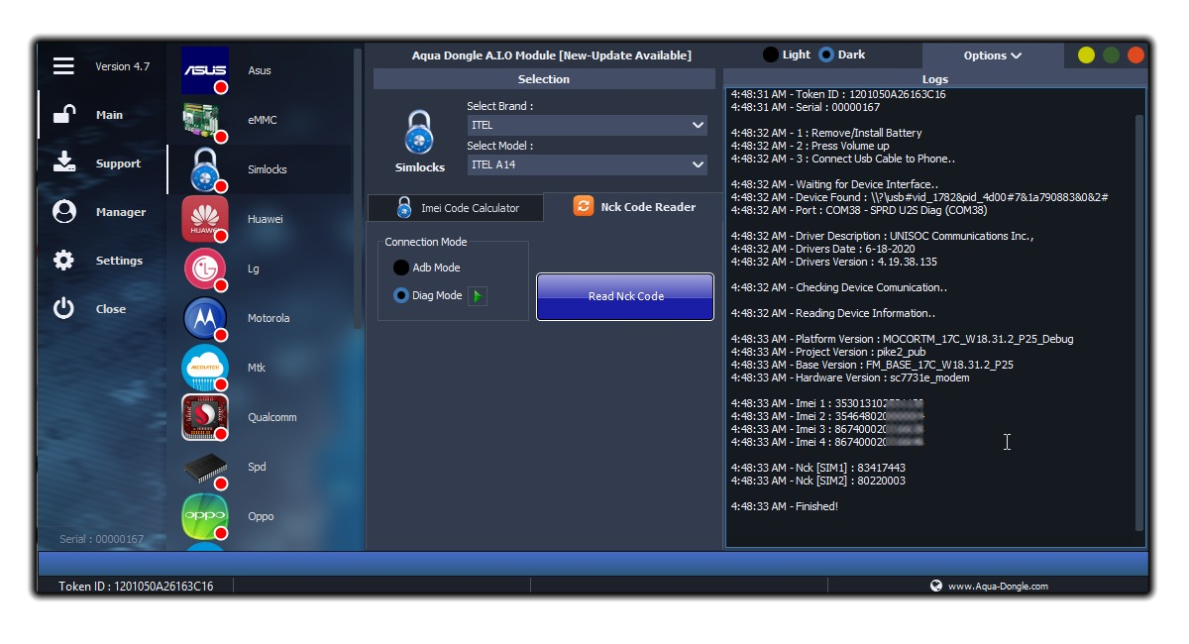Select the Lg brand icon
Image resolution: width=1189 pixels, height=644 pixels.
(x=205, y=268)
